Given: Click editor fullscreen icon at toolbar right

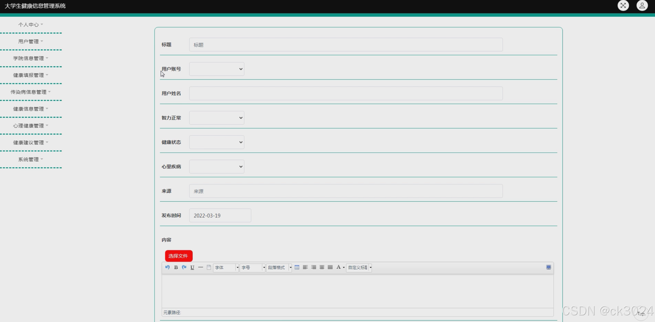Looking at the screenshot, I should tap(549, 267).
